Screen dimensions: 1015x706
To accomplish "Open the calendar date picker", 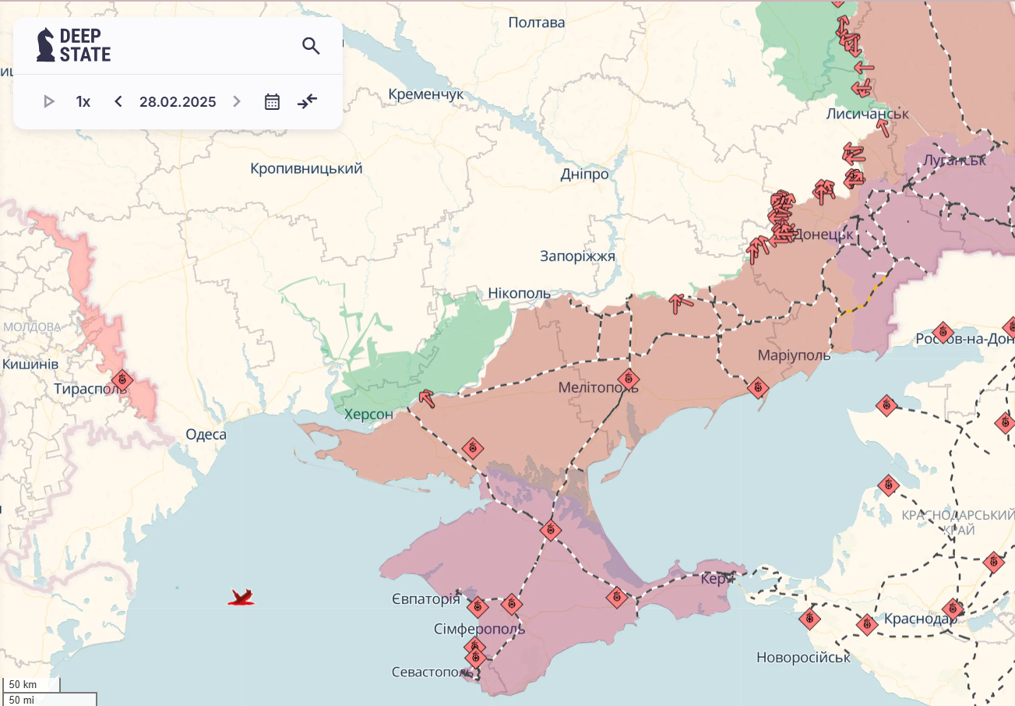I will click(272, 101).
